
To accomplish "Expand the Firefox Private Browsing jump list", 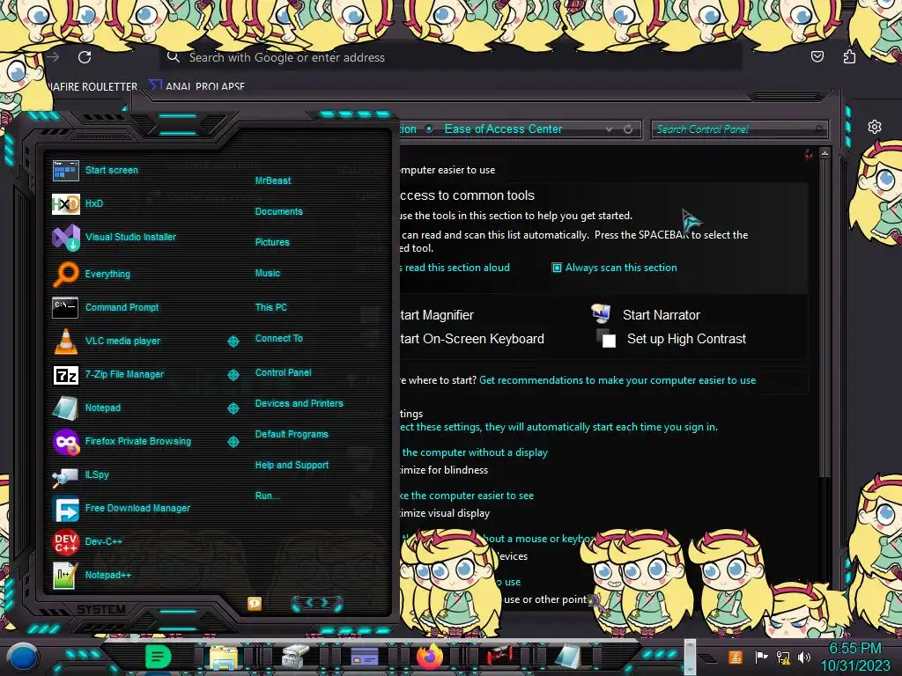I will pos(233,442).
